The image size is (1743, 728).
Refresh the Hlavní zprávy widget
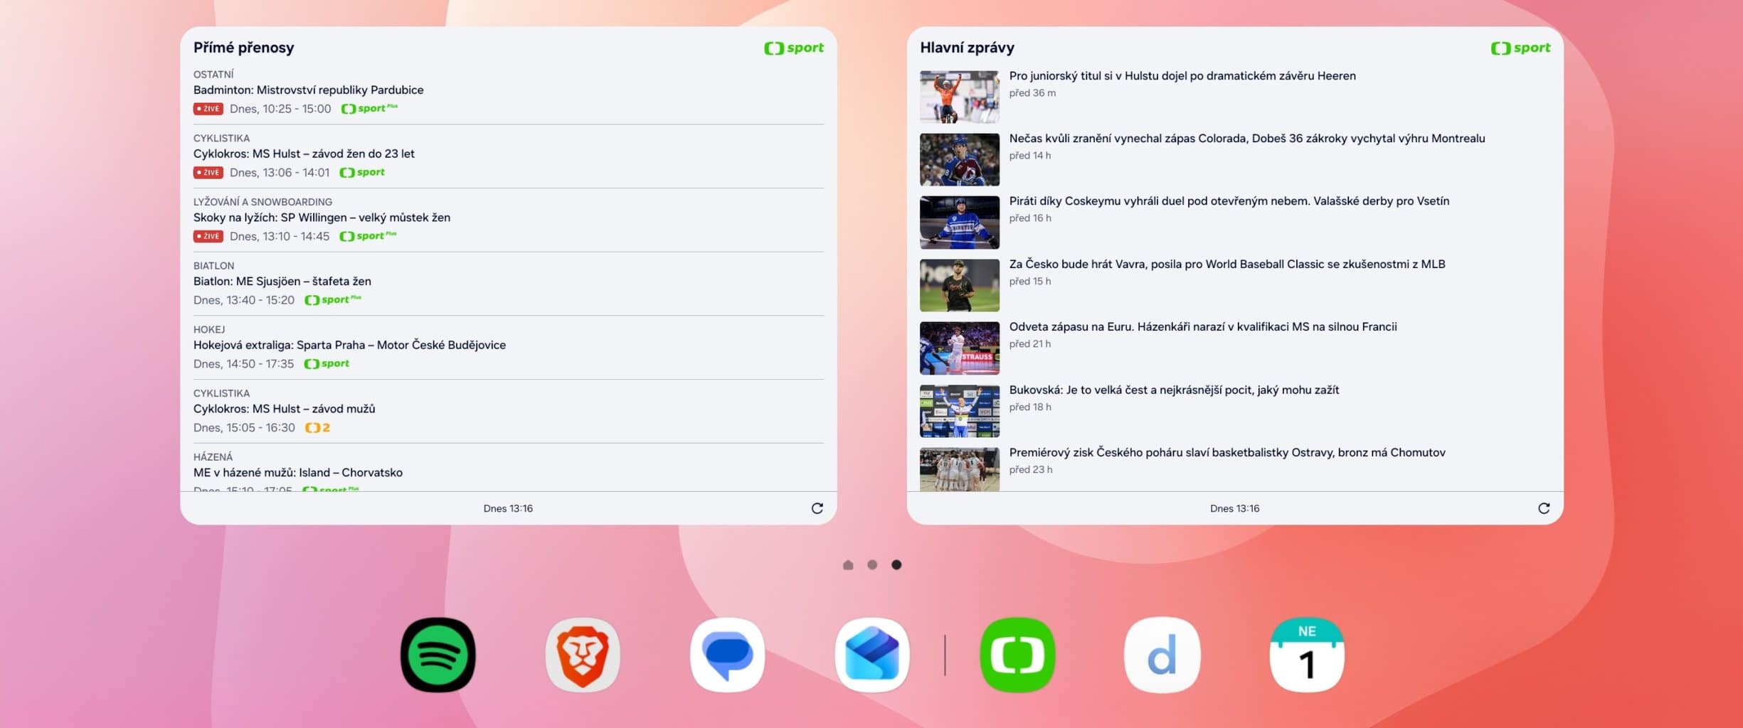[x=1543, y=508]
